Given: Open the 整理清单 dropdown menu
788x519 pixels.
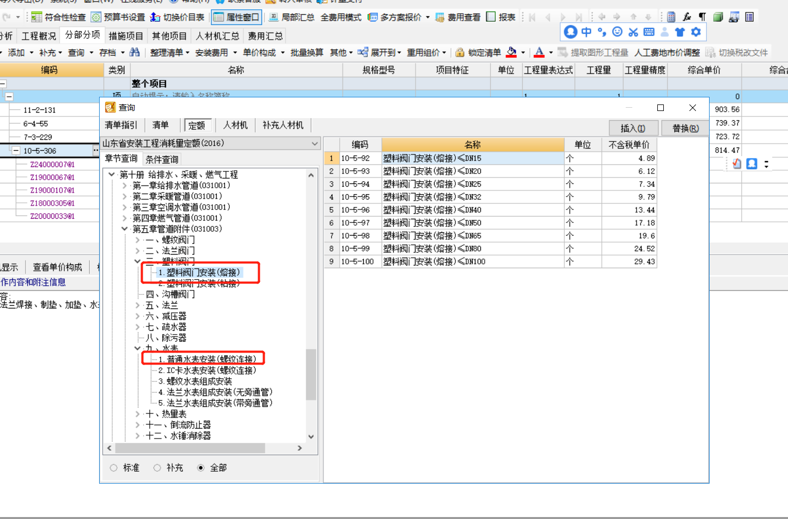Looking at the screenshot, I should (169, 52).
